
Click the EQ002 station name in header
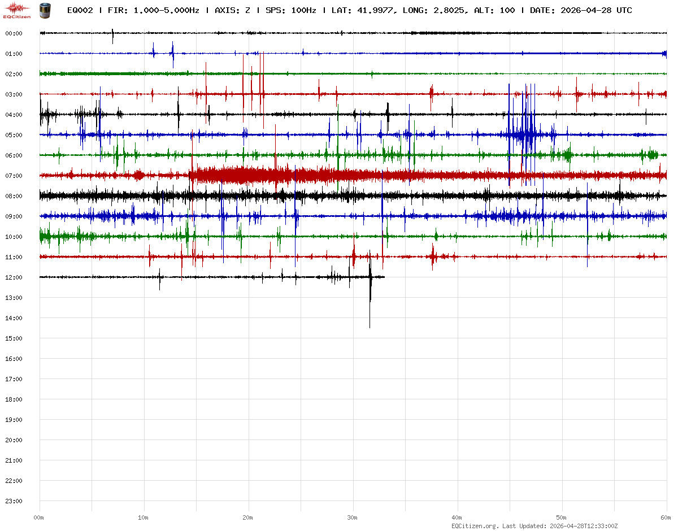(x=80, y=10)
